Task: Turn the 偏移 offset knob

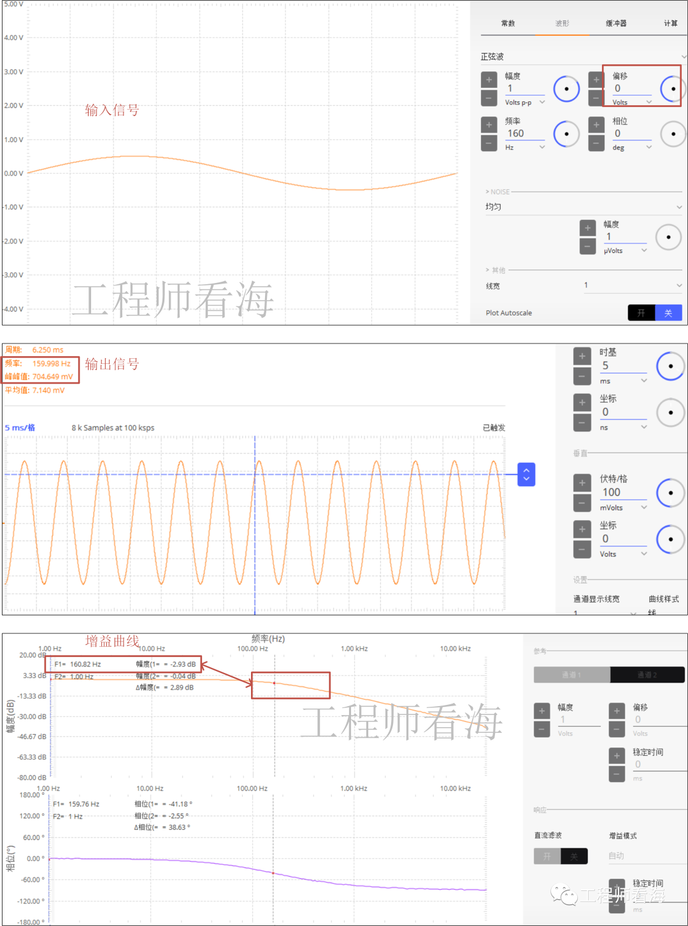Action: (671, 89)
